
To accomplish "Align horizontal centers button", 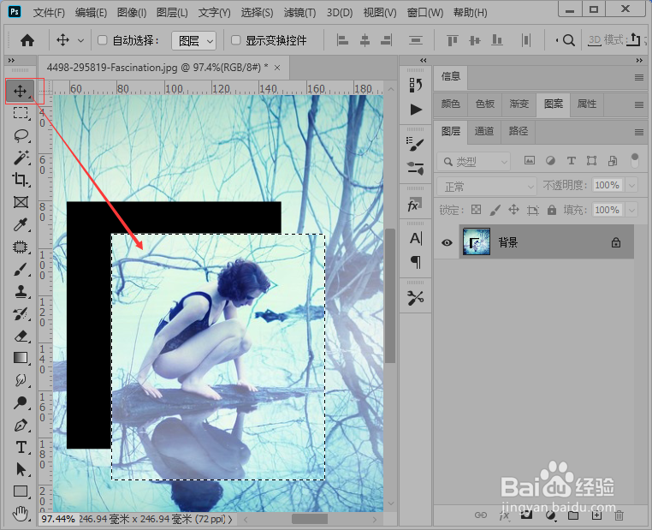I will (365, 40).
